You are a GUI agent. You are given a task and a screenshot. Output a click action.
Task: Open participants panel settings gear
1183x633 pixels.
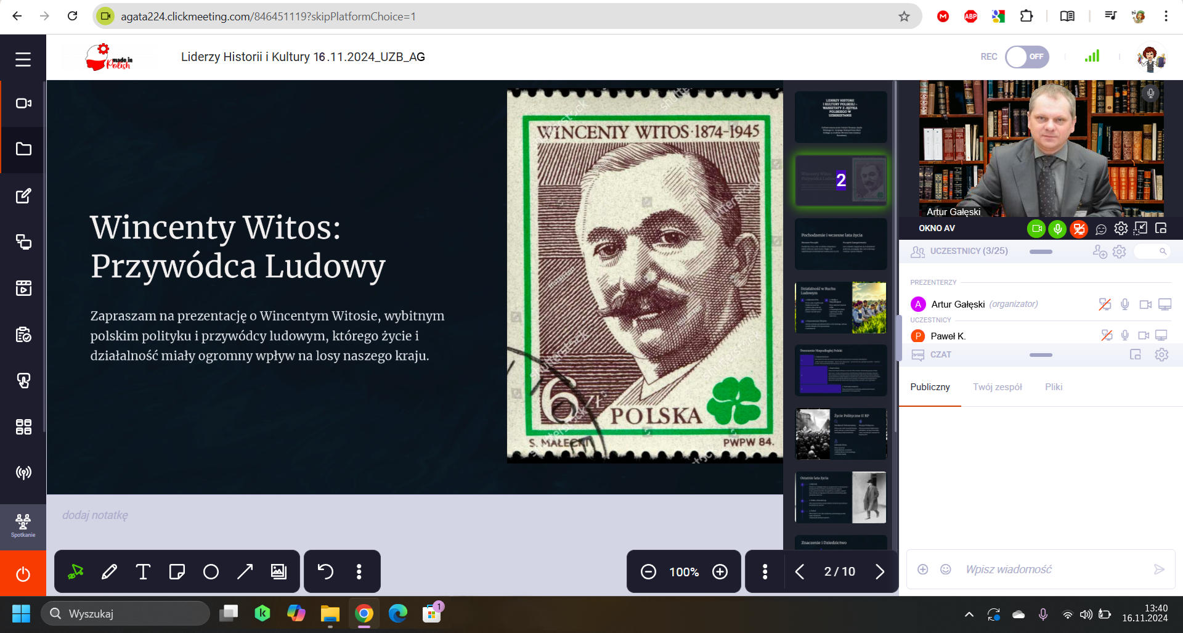tap(1120, 251)
